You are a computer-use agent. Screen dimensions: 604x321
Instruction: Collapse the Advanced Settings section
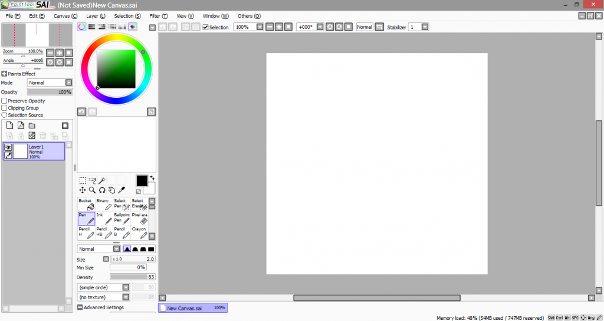pyautogui.click(x=80, y=307)
